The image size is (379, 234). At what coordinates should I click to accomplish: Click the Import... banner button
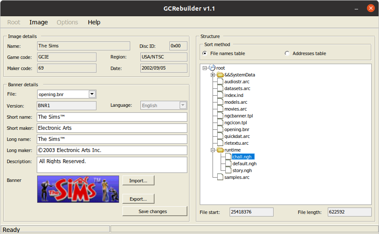(138, 181)
